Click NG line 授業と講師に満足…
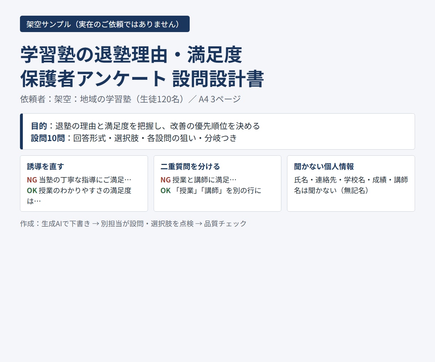This screenshot has height=362, width=435. click(198, 180)
